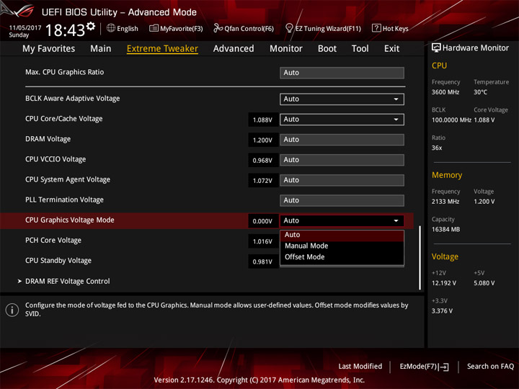The image size is (519, 389).
Task: Go to the Advanced tab
Action: click(234, 49)
